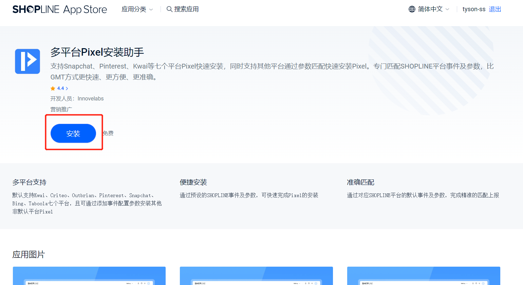The height and width of the screenshot is (285, 523).
Task: Click the SHOPLINE App Store logo
Action: 60,9
